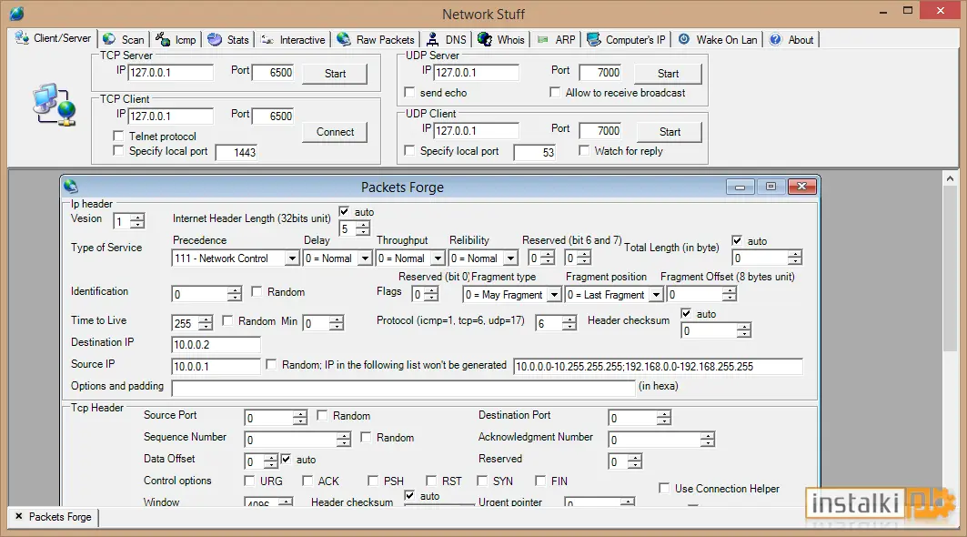Toggle Source IP Random checkbox

[271, 365]
